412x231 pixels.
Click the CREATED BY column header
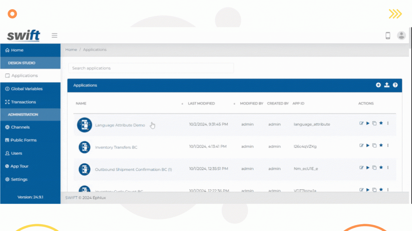pyautogui.click(x=278, y=103)
